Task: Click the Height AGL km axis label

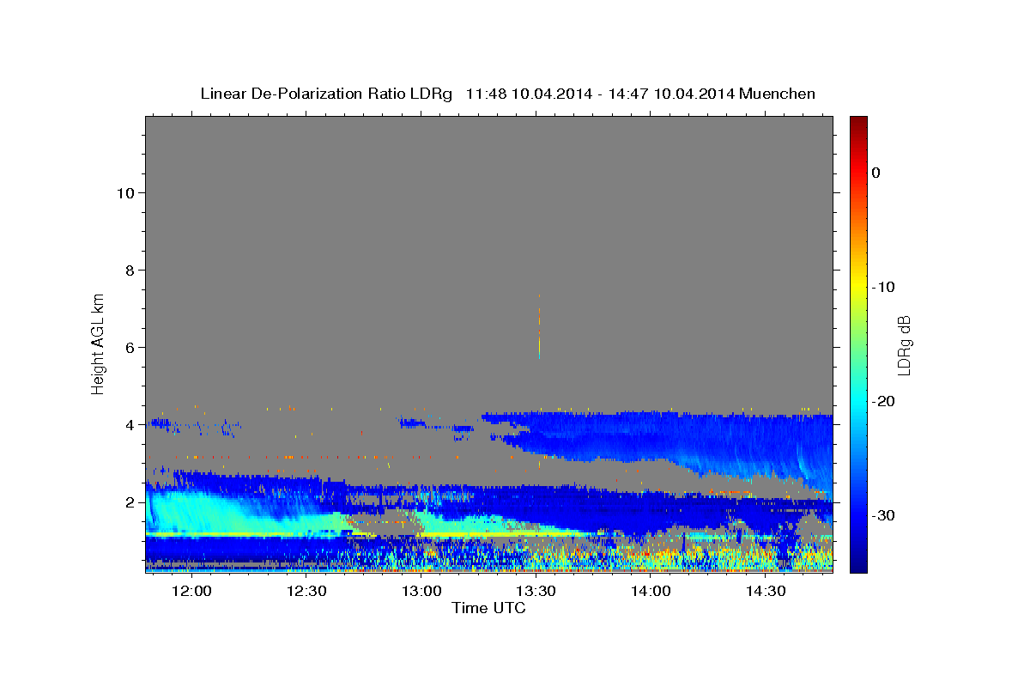Action: click(99, 343)
